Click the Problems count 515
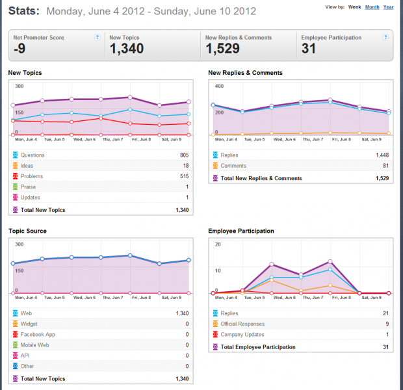Image resolution: width=403 pixels, height=390 pixels. coord(185,176)
